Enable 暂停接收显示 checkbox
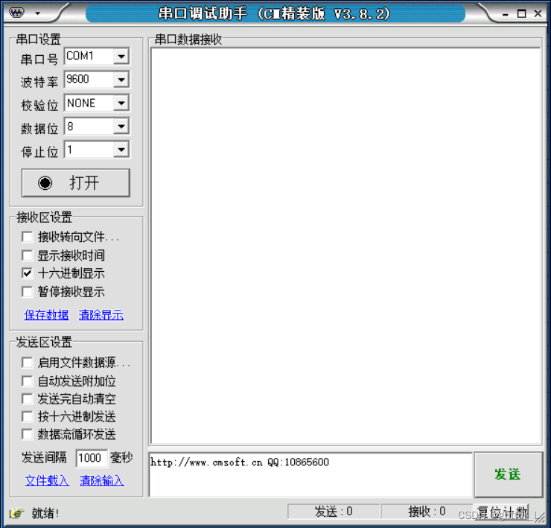This screenshot has height=528, width=551. [27, 291]
